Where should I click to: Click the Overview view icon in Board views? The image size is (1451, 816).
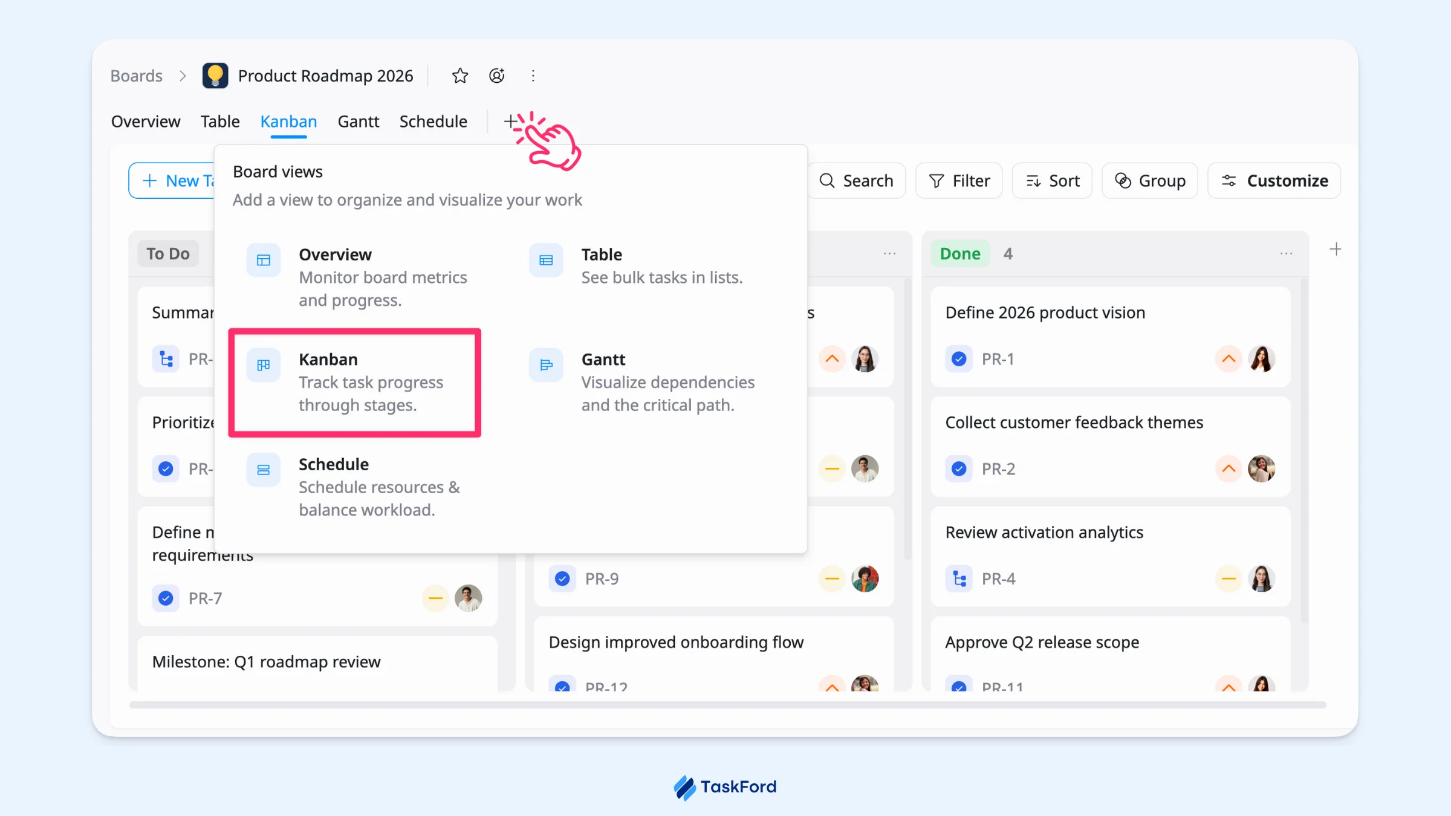264,261
